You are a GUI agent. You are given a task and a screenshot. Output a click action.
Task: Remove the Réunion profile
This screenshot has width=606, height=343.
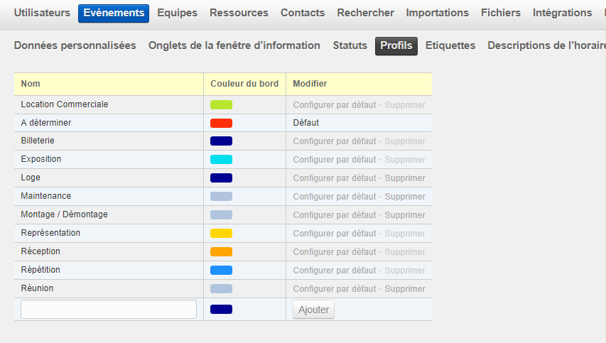point(405,289)
